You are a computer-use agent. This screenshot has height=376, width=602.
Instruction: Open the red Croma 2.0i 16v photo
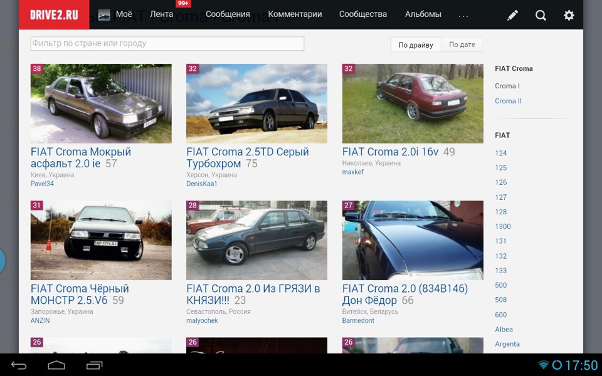[x=413, y=103]
